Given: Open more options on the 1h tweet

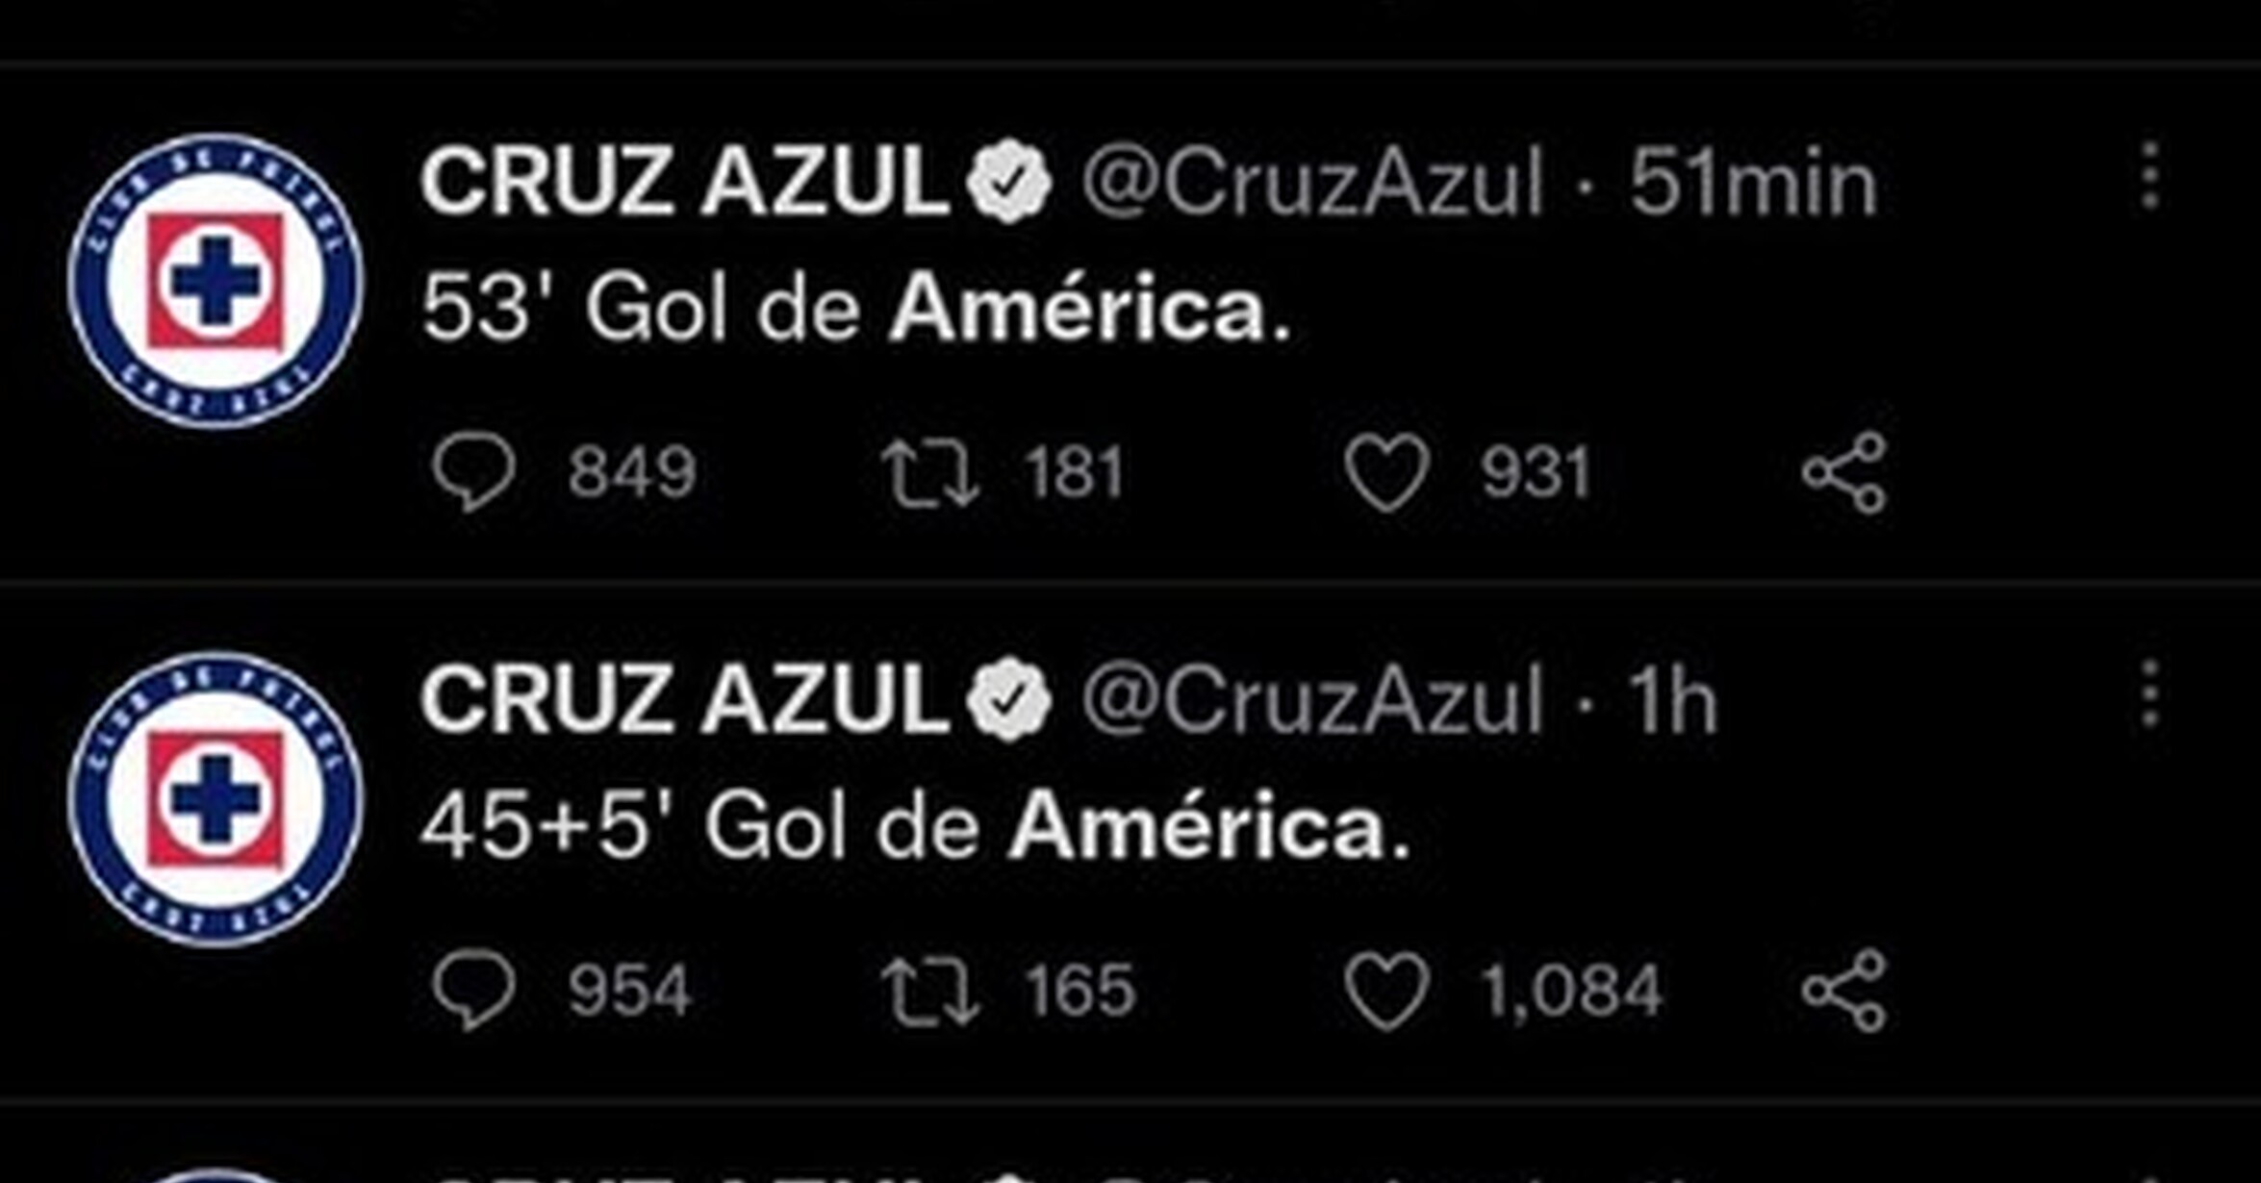Looking at the screenshot, I should click(x=2151, y=694).
